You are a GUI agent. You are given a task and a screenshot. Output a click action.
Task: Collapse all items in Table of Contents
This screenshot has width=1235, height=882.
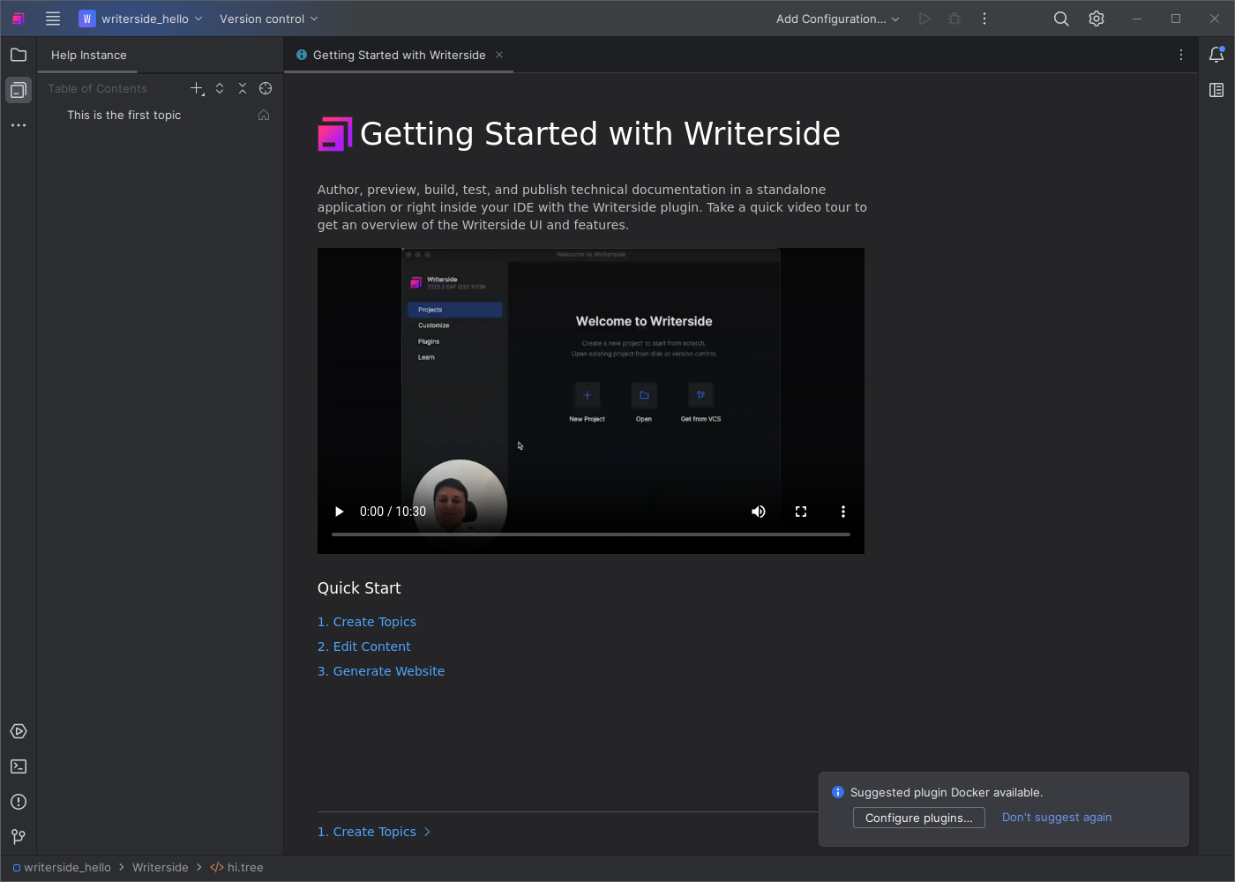[243, 88]
